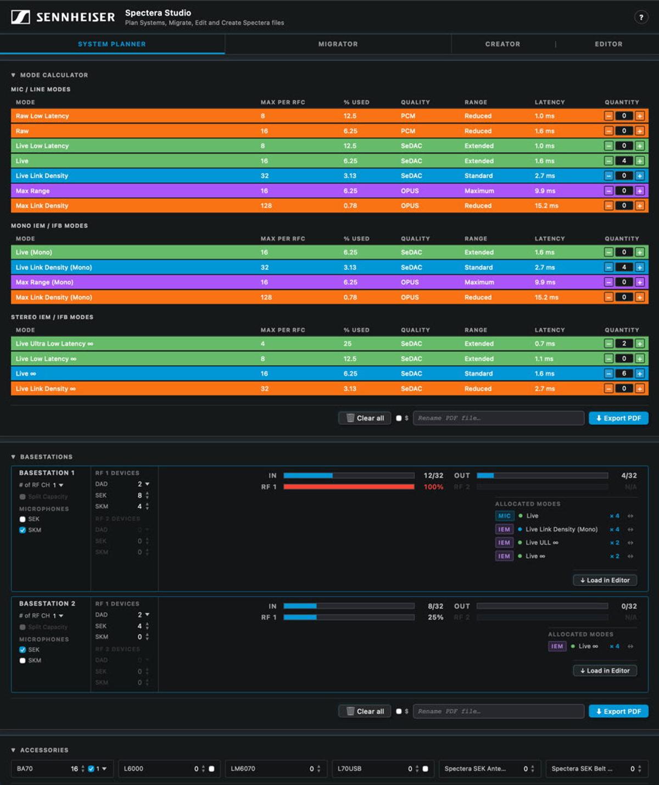The image size is (659, 785).
Task: Click the Export PDF button
Action: pyautogui.click(x=618, y=418)
